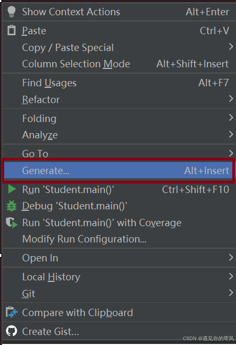236x345 pixels.
Task: Click the lightbulb Show Context Actions icon
Action: pyautogui.click(x=12, y=12)
